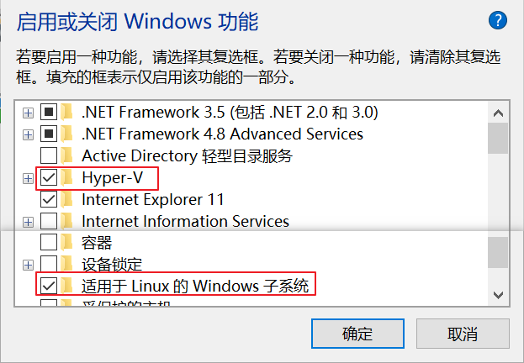Image resolution: width=524 pixels, height=363 pixels.
Task: Click the .NET Framework 3.5 folder icon
Action: click(x=67, y=112)
